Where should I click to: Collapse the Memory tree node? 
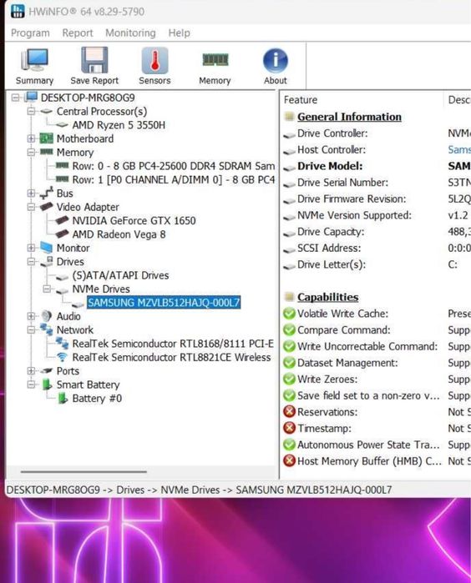click(x=31, y=152)
